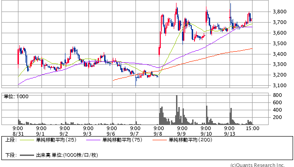294x167 pixels.
Task: Click the 800 volume axis label
Action: point(277,95)
